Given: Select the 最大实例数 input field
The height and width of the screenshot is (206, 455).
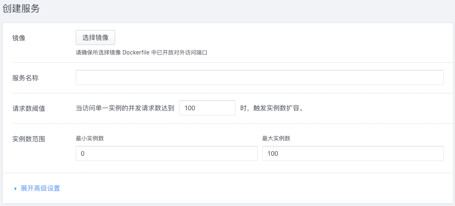Looking at the screenshot, I should [353, 153].
